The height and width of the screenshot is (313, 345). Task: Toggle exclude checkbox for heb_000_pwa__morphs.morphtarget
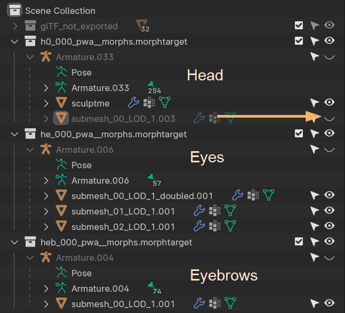299,242
